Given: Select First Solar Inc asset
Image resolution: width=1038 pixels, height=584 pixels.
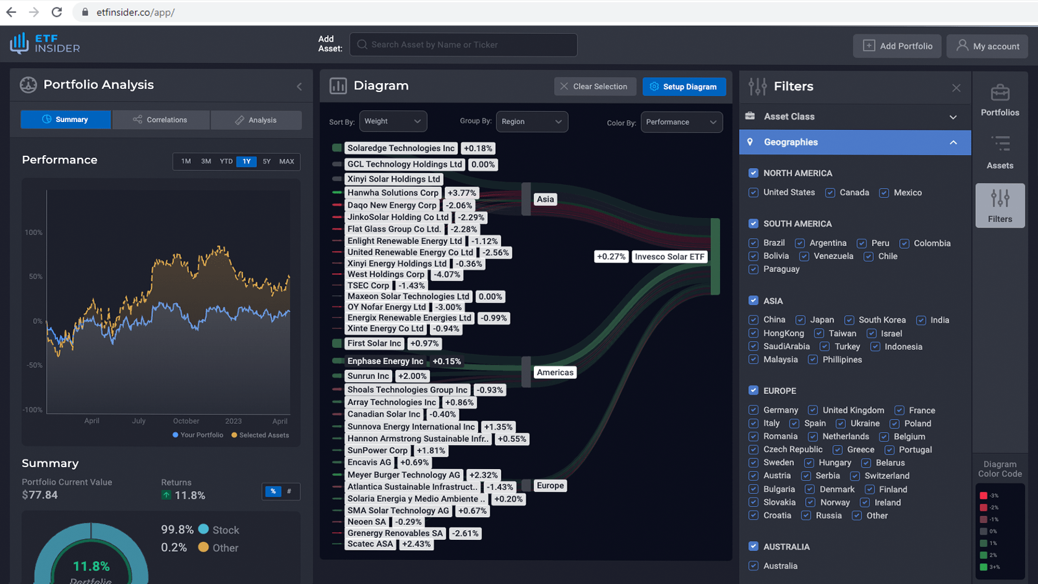Looking at the screenshot, I should tap(374, 343).
